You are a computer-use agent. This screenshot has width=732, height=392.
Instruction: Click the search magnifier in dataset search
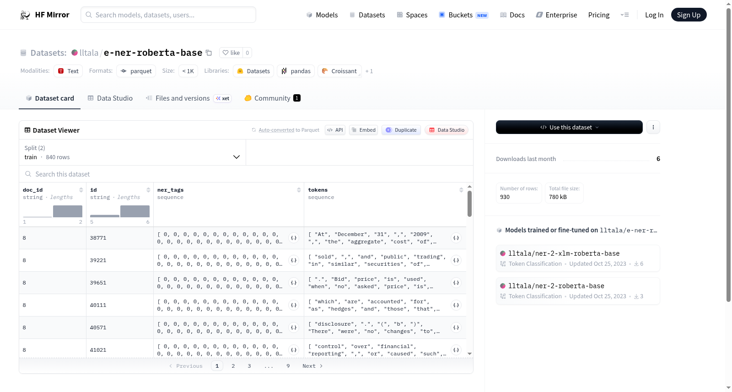28,174
